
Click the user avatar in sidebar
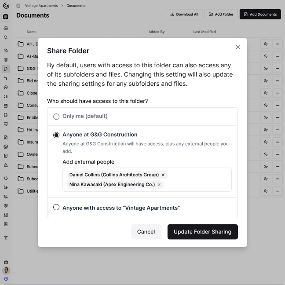6,270
